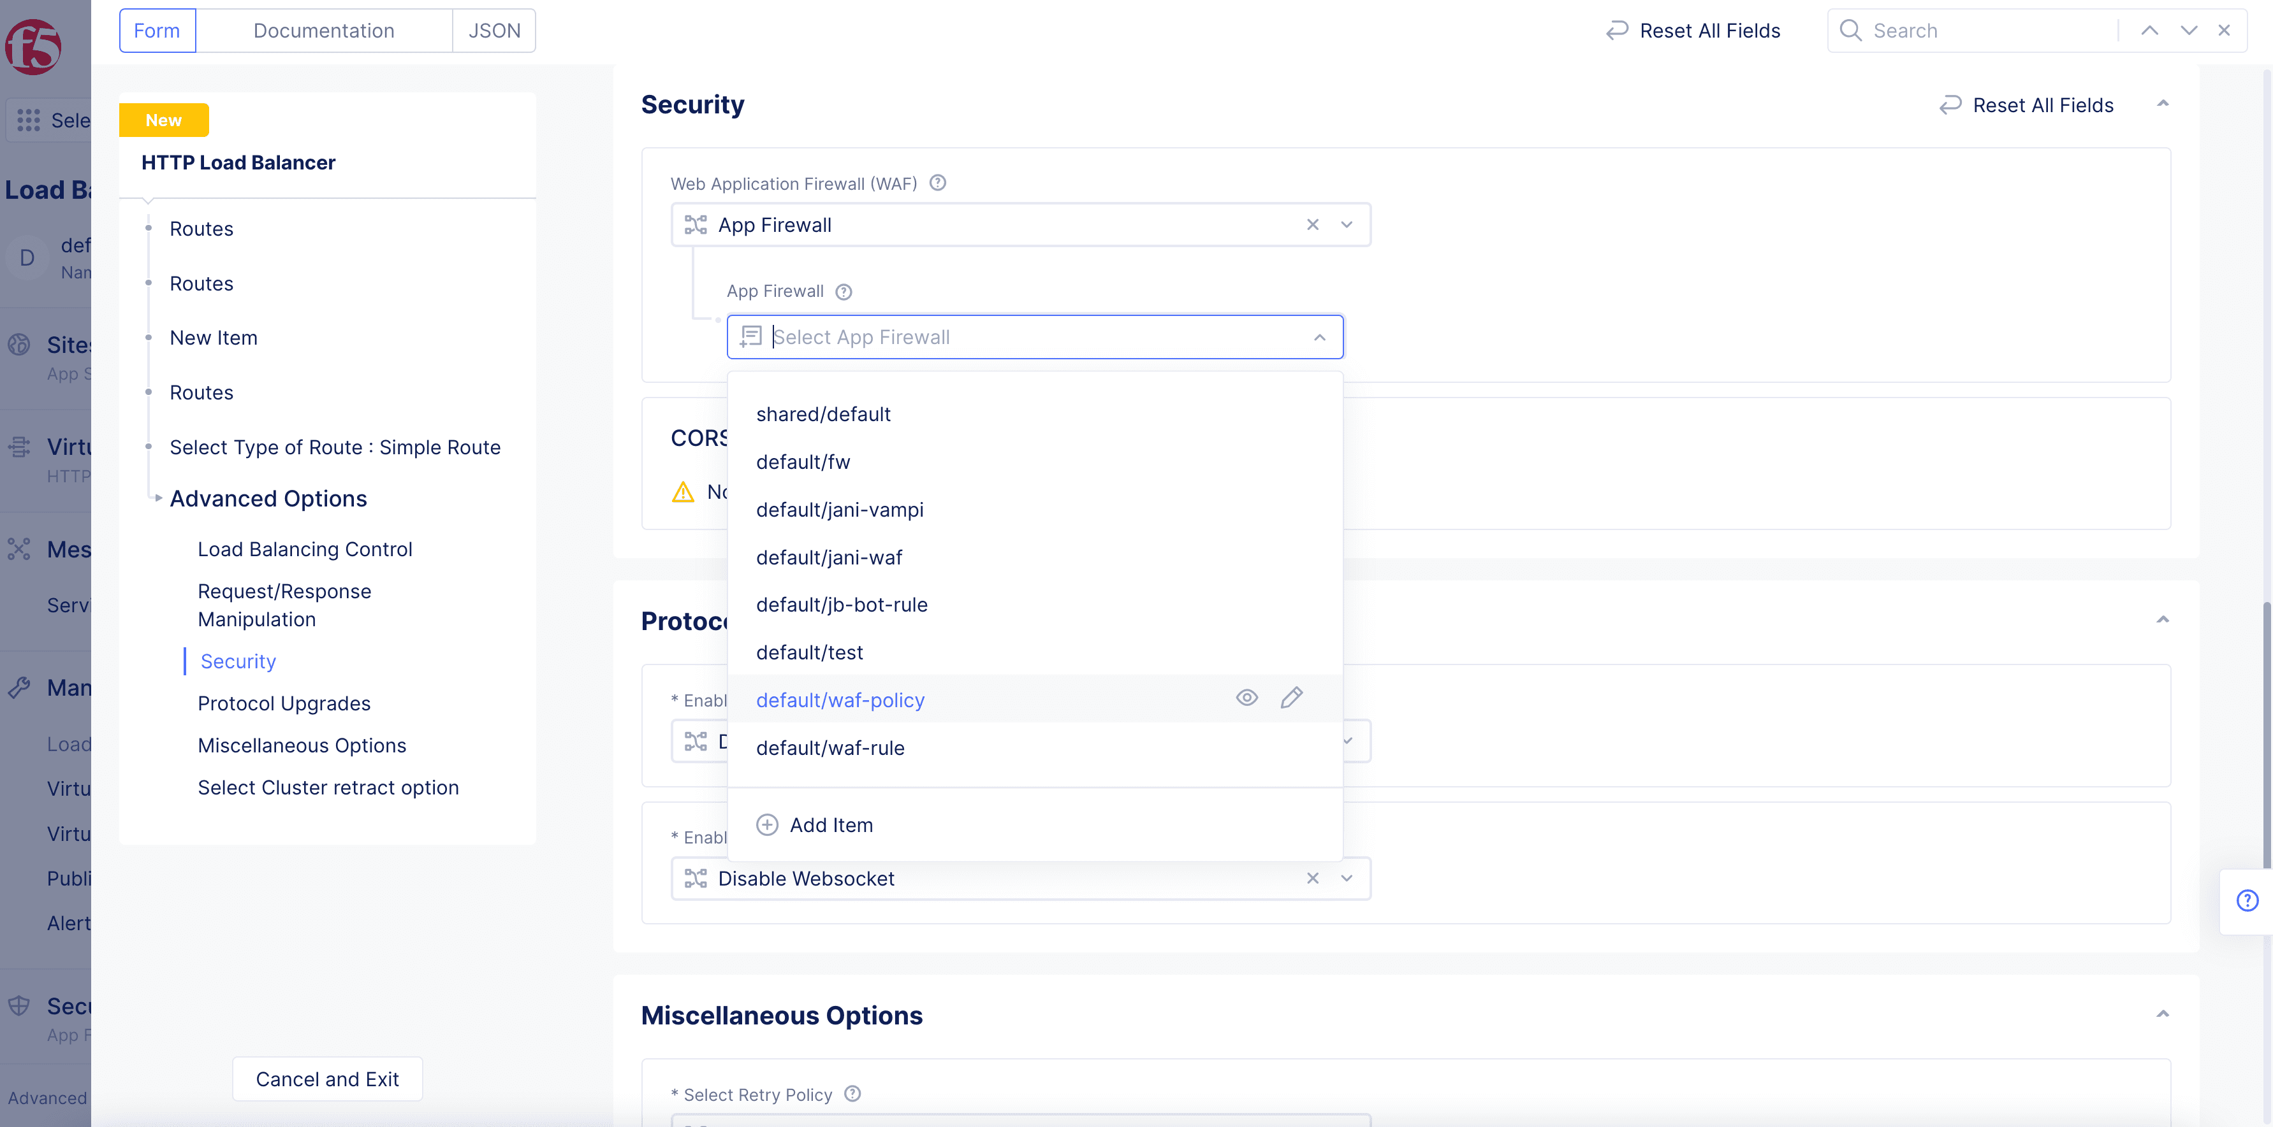
Task: Switch to the JSON tab
Action: click(494, 31)
